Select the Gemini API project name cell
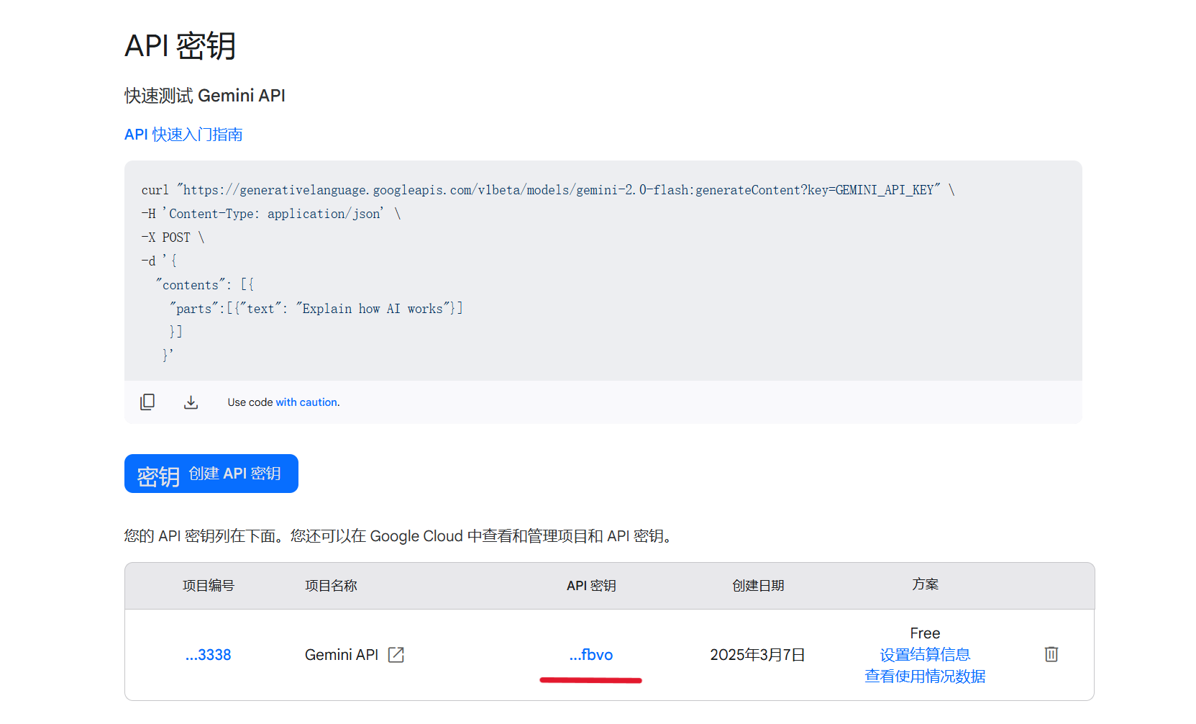 click(342, 655)
